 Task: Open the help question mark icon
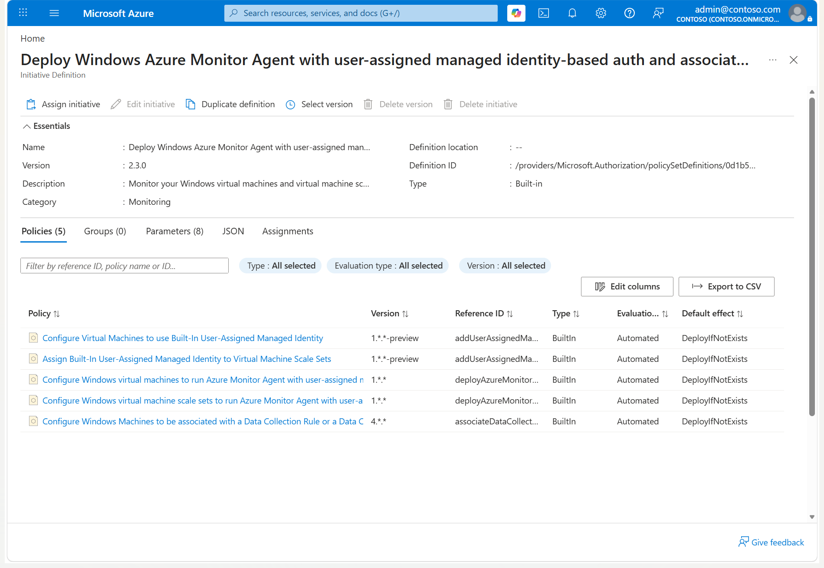(x=630, y=13)
